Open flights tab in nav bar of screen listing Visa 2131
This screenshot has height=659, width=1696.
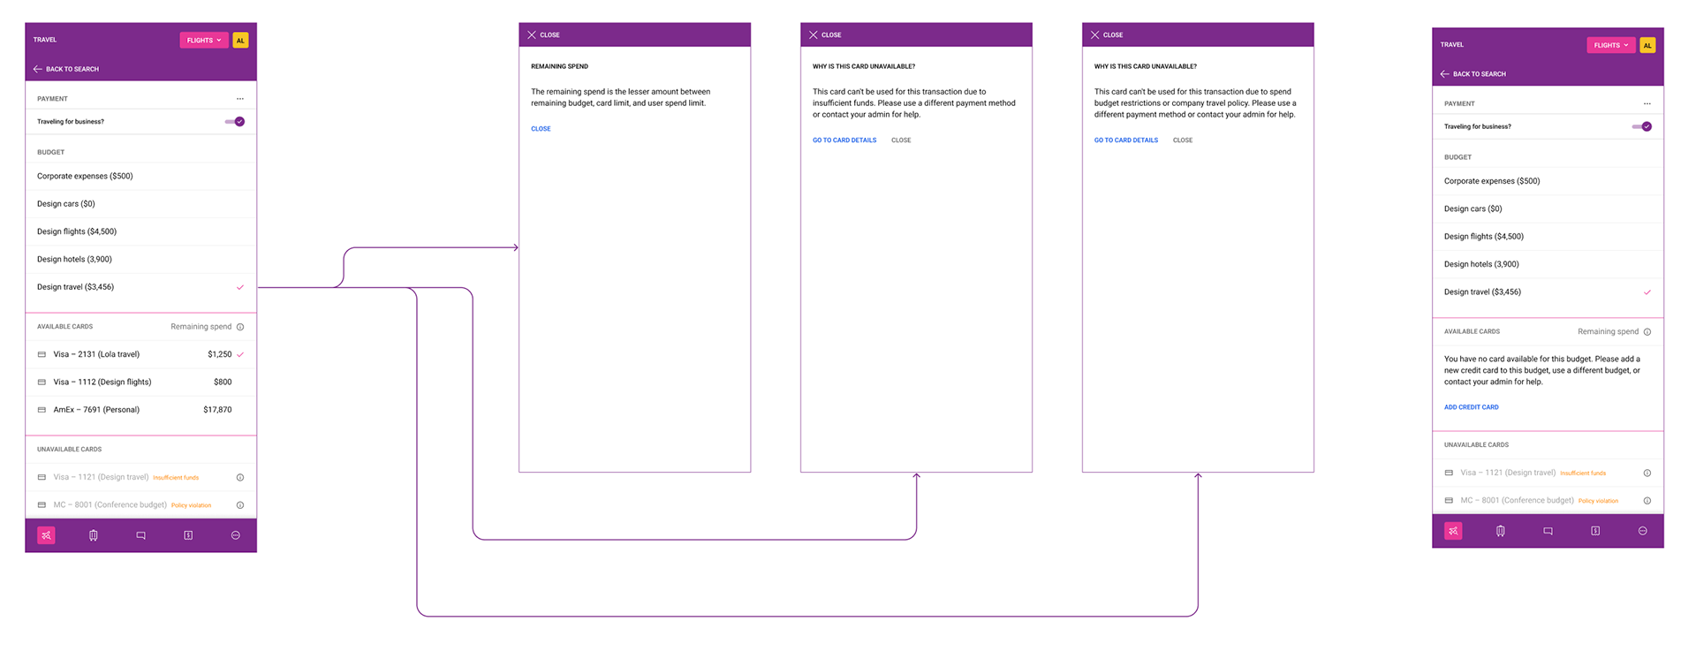pyautogui.click(x=46, y=535)
